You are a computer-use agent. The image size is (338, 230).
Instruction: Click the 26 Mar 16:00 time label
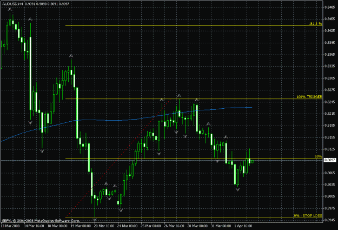174,226
